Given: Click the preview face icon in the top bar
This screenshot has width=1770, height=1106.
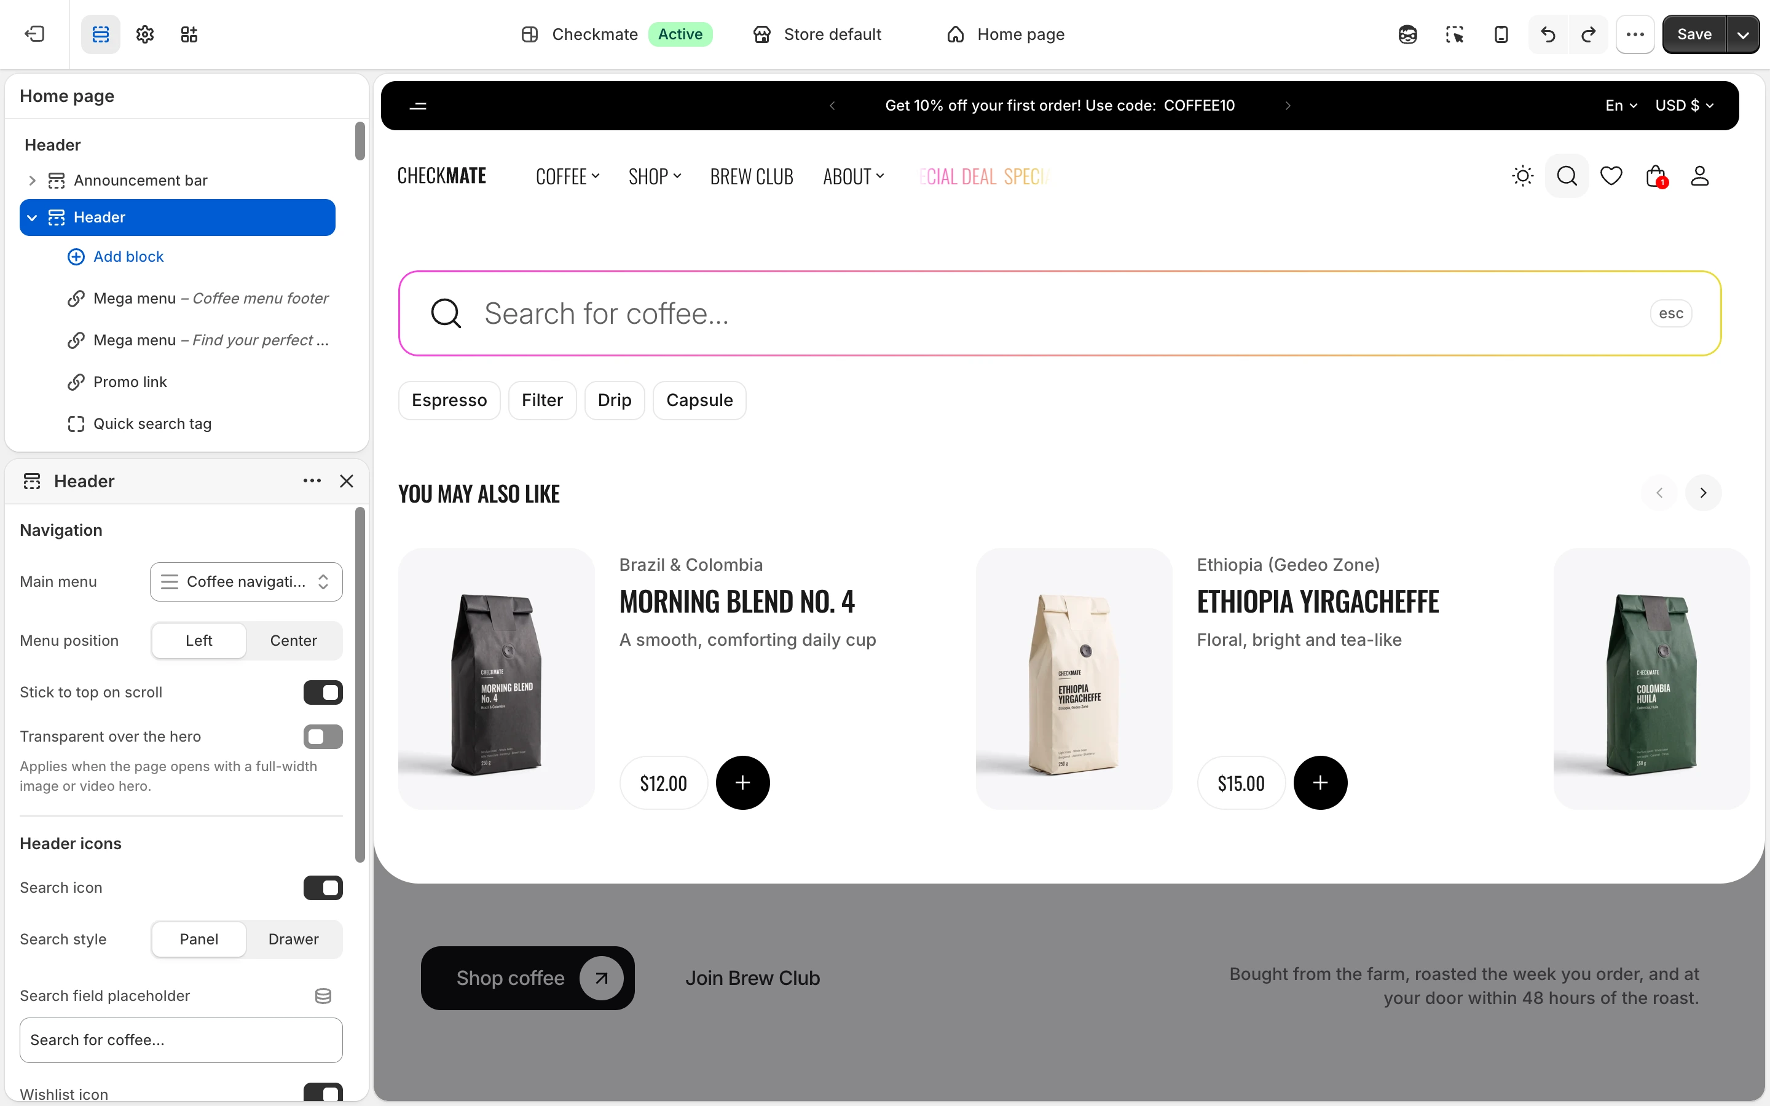Looking at the screenshot, I should (1408, 34).
